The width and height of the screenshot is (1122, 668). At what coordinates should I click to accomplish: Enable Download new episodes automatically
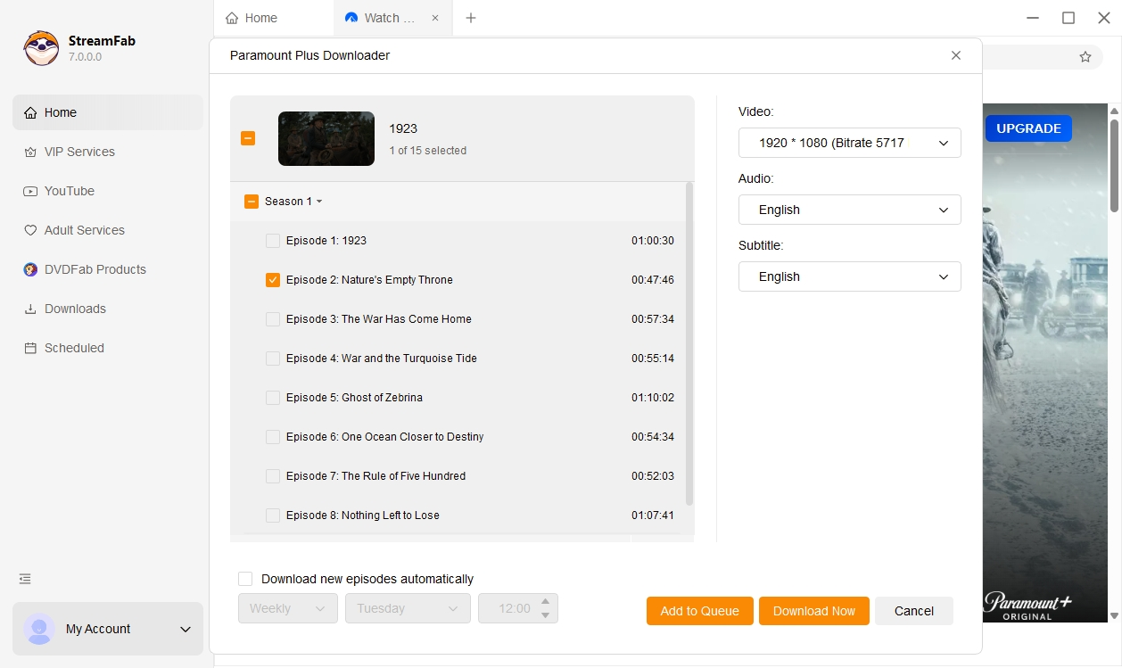[x=244, y=578]
